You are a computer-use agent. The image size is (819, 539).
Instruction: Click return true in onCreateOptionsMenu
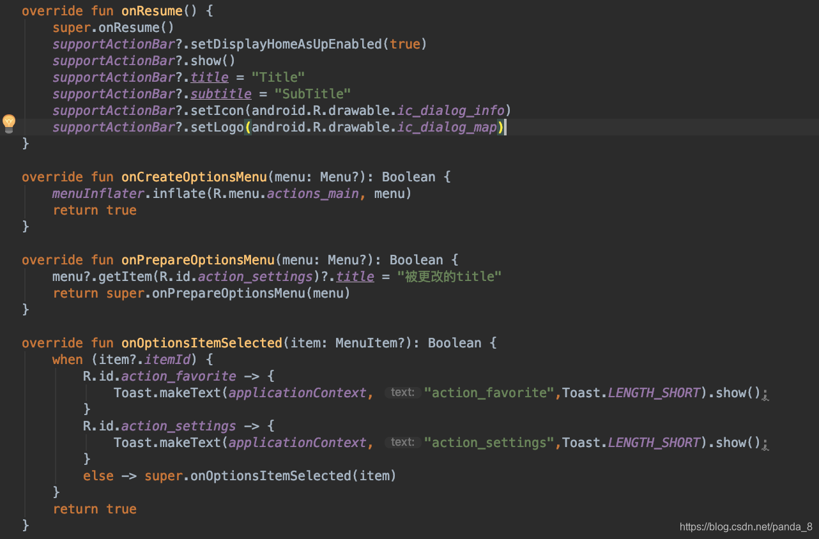pos(95,210)
